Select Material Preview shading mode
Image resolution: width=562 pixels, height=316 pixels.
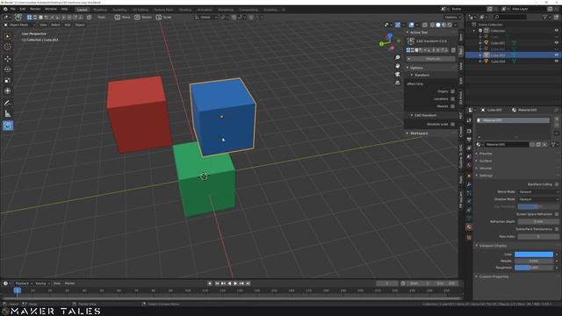(x=443, y=25)
